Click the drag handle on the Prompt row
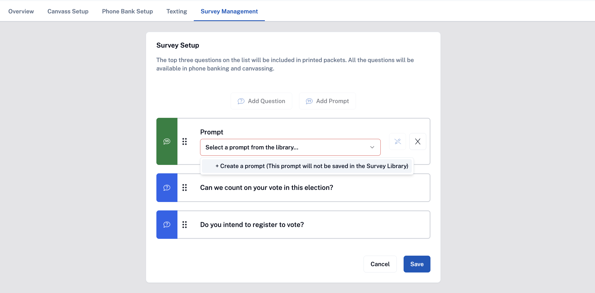The image size is (595, 293). point(185,142)
